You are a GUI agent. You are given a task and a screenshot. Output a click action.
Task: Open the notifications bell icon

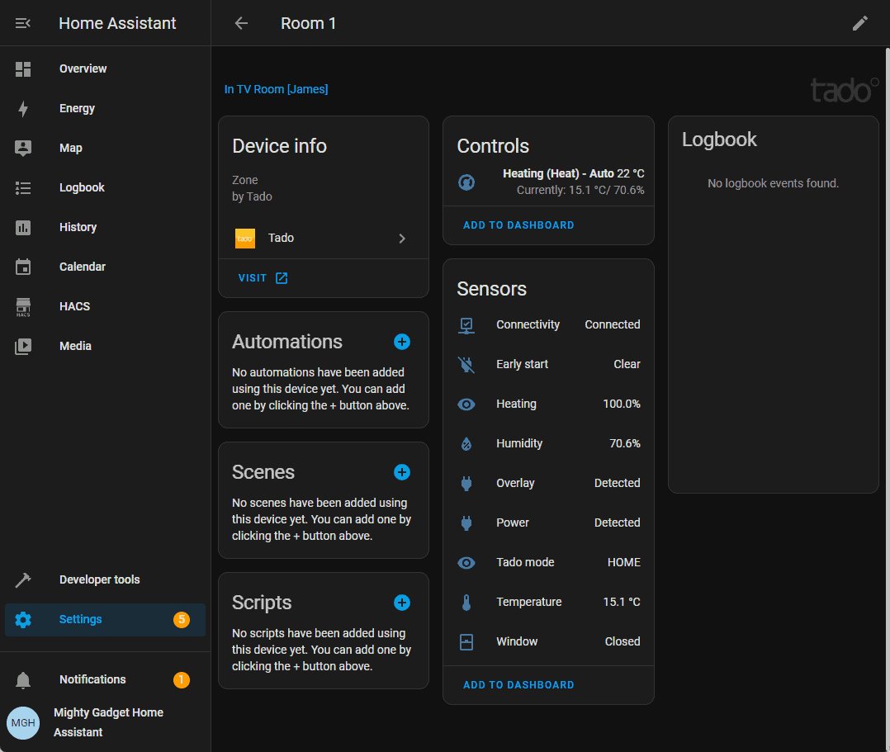(x=23, y=680)
